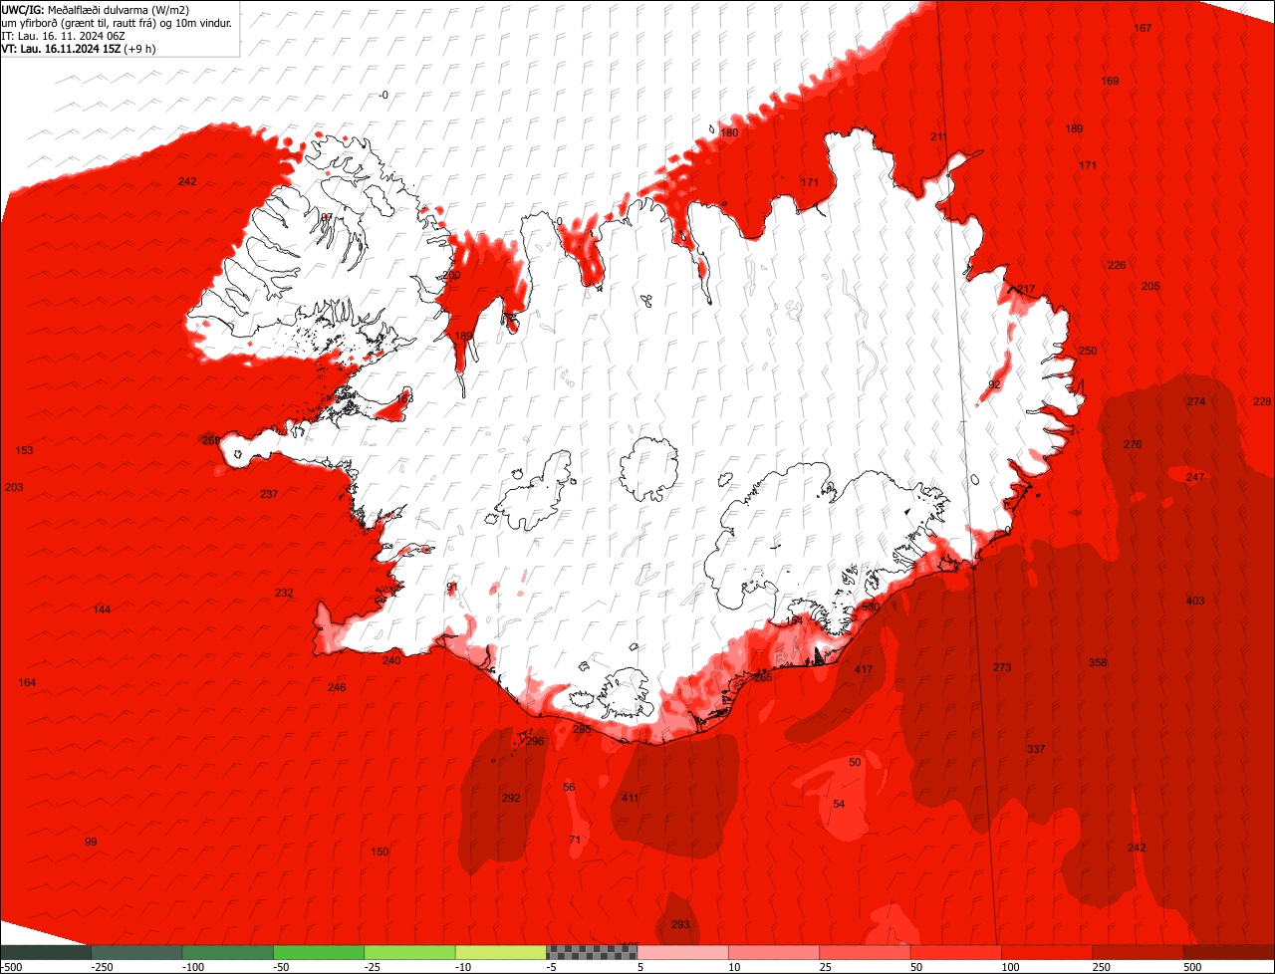Click the map value 71
The width and height of the screenshot is (1275, 974).
click(x=575, y=840)
